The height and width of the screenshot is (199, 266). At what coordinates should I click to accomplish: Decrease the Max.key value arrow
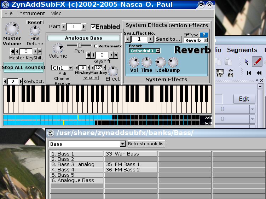click(x=93, y=68)
